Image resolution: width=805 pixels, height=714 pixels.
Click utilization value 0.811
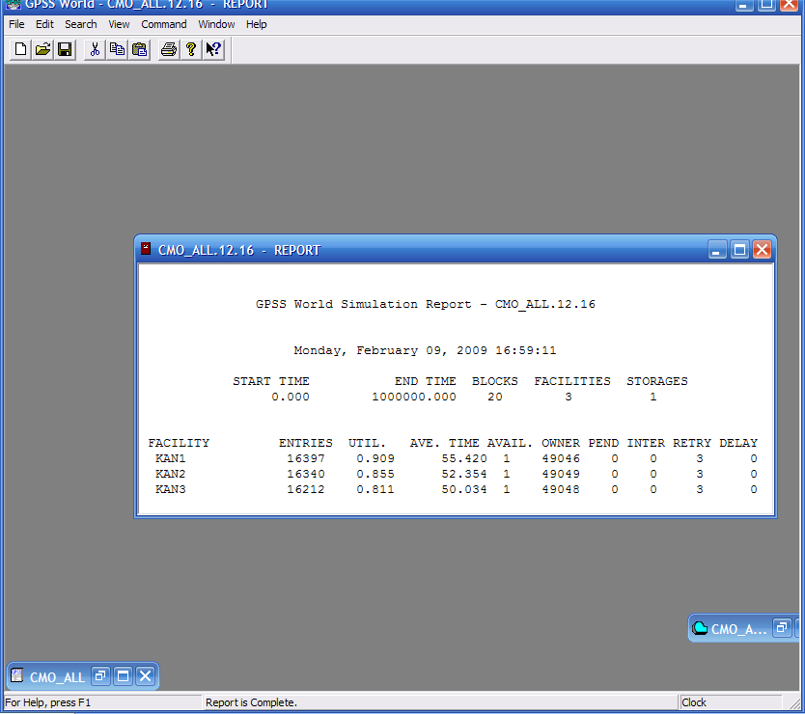[x=375, y=489]
